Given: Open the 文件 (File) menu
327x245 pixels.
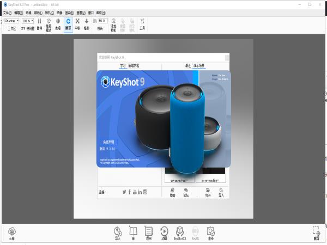Looking at the screenshot, I should (x=7, y=13).
